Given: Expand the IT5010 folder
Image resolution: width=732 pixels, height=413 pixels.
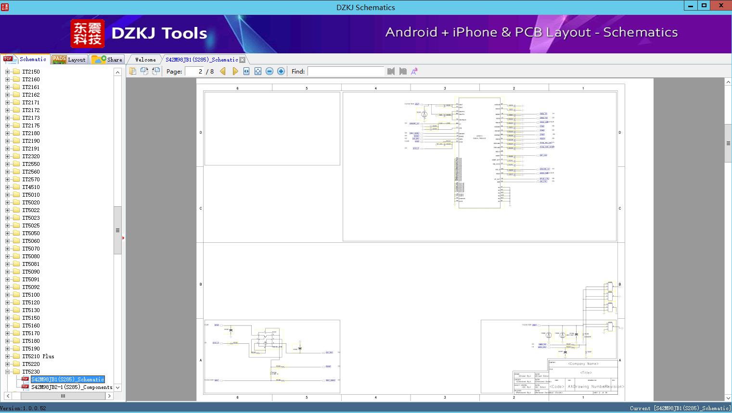Looking at the screenshot, I should (x=7, y=195).
